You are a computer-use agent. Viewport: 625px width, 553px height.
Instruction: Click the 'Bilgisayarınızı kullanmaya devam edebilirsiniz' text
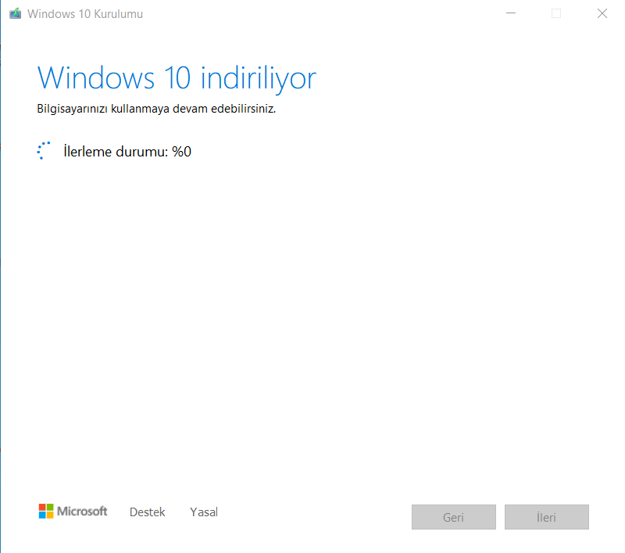pos(156,109)
